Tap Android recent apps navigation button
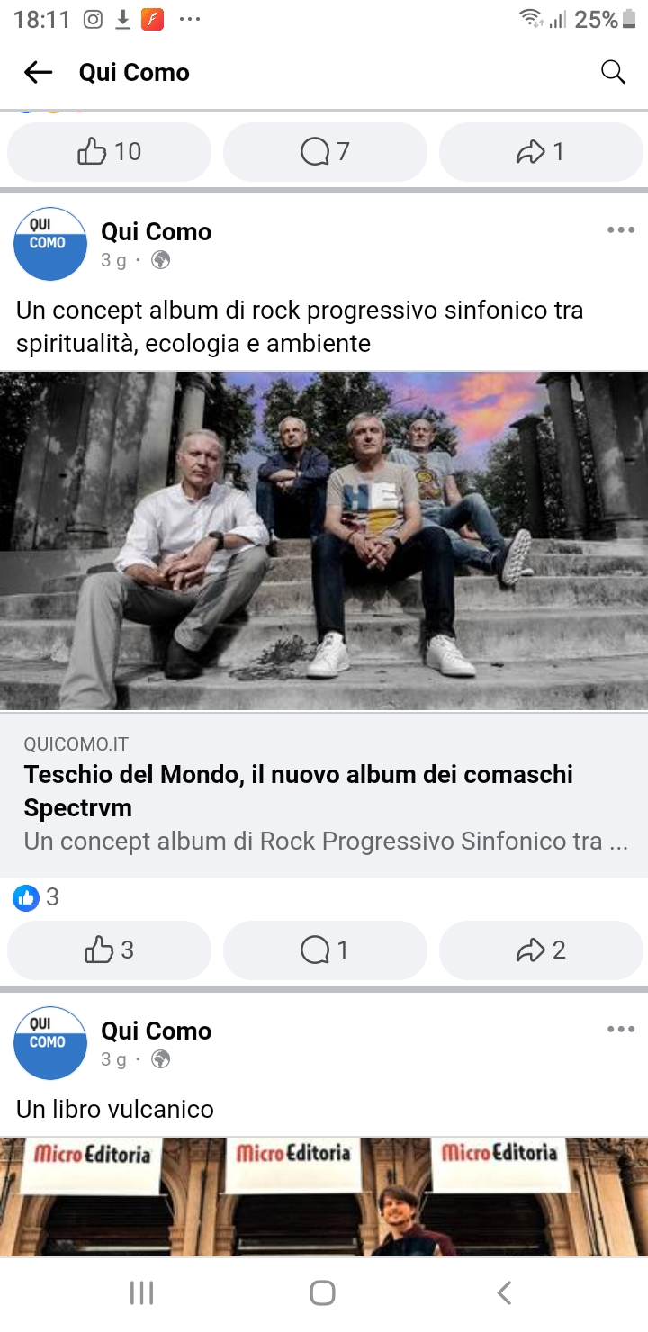 coord(141,1293)
